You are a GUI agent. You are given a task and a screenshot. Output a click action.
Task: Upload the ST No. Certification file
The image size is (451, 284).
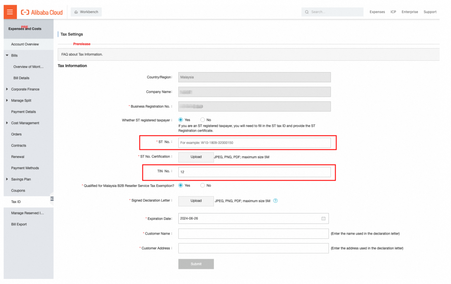coord(196,157)
